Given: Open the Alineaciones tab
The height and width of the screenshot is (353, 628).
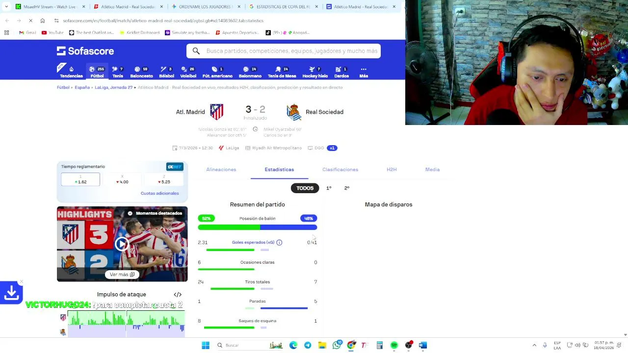Looking at the screenshot, I should [221, 170].
